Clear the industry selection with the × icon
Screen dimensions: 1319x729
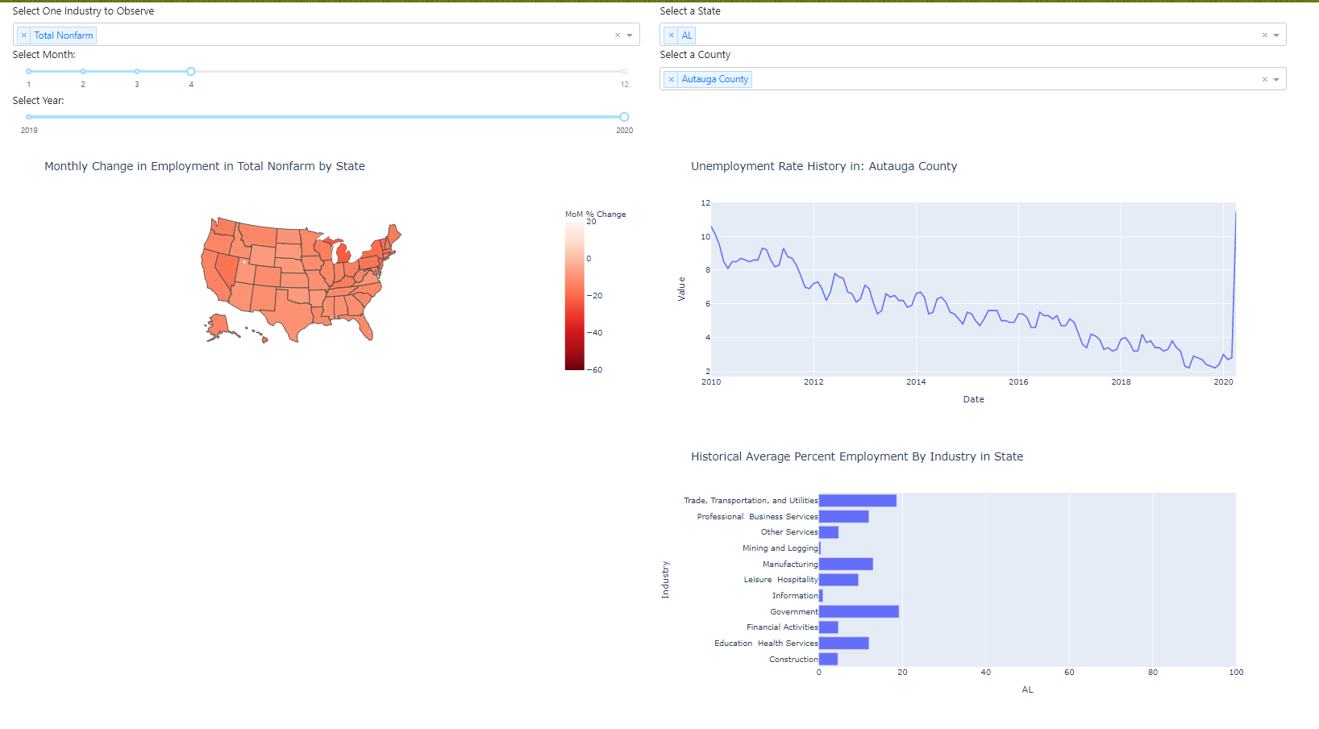(618, 35)
